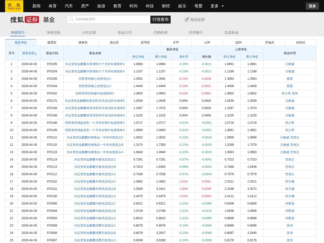Open manager 匡伟 in row 23

pos(290,226)
